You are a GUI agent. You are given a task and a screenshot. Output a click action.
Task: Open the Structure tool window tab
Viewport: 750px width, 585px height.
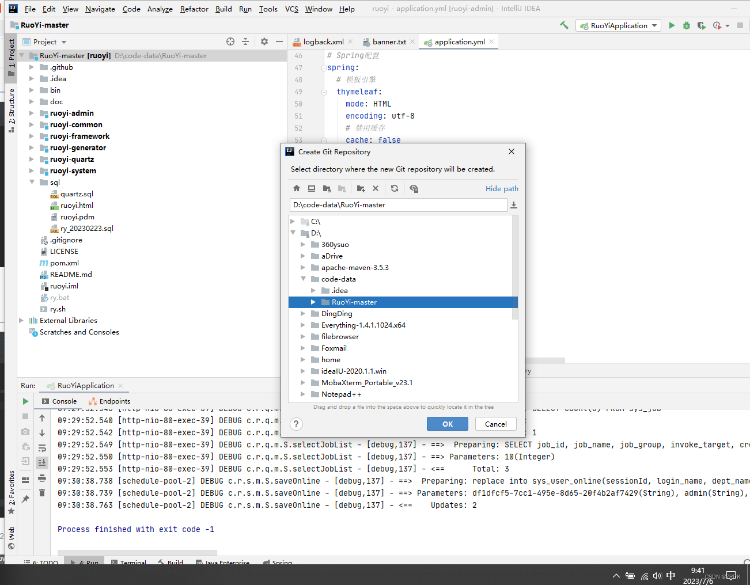pyautogui.click(x=12, y=111)
